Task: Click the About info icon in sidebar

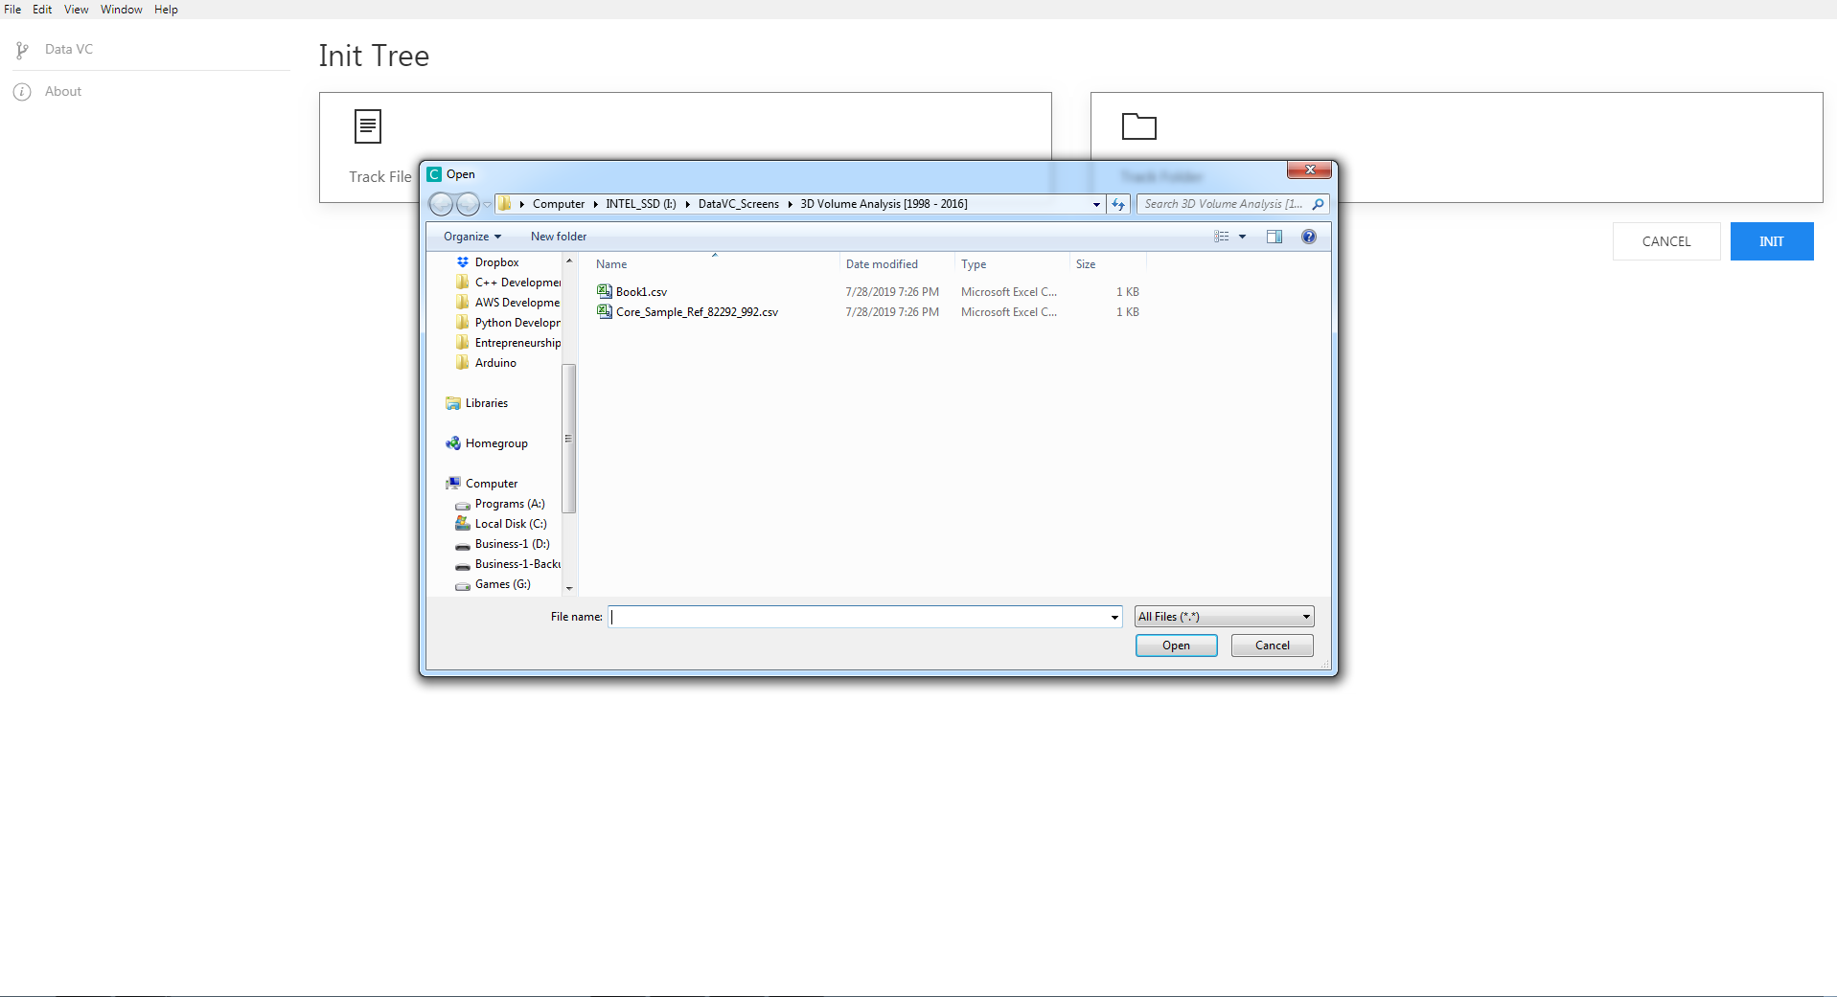Action: tap(22, 92)
